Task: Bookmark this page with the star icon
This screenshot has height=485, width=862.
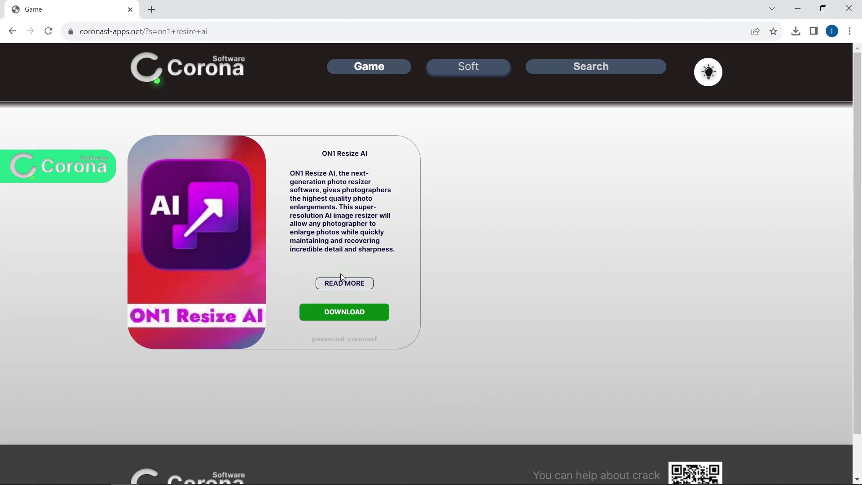Action: click(x=773, y=31)
